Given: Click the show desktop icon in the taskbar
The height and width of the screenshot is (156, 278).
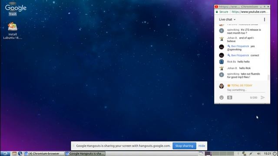Looking at the screenshot, I should click(x=201, y=153).
